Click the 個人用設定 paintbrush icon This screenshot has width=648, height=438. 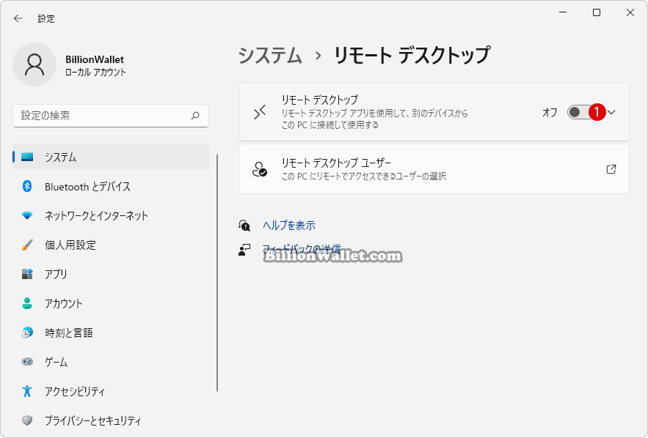pyautogui.click(x=27, y=245)
